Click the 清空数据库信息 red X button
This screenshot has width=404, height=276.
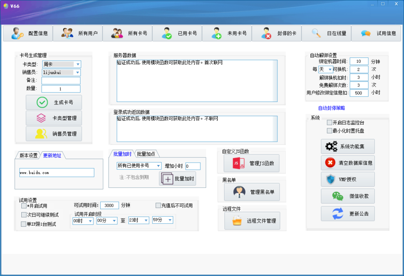tap(348, 163)
